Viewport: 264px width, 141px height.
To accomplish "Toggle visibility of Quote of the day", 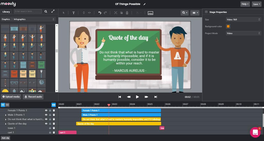I will point(46,124).
